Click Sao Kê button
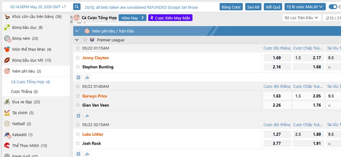 tap(254, 7)
